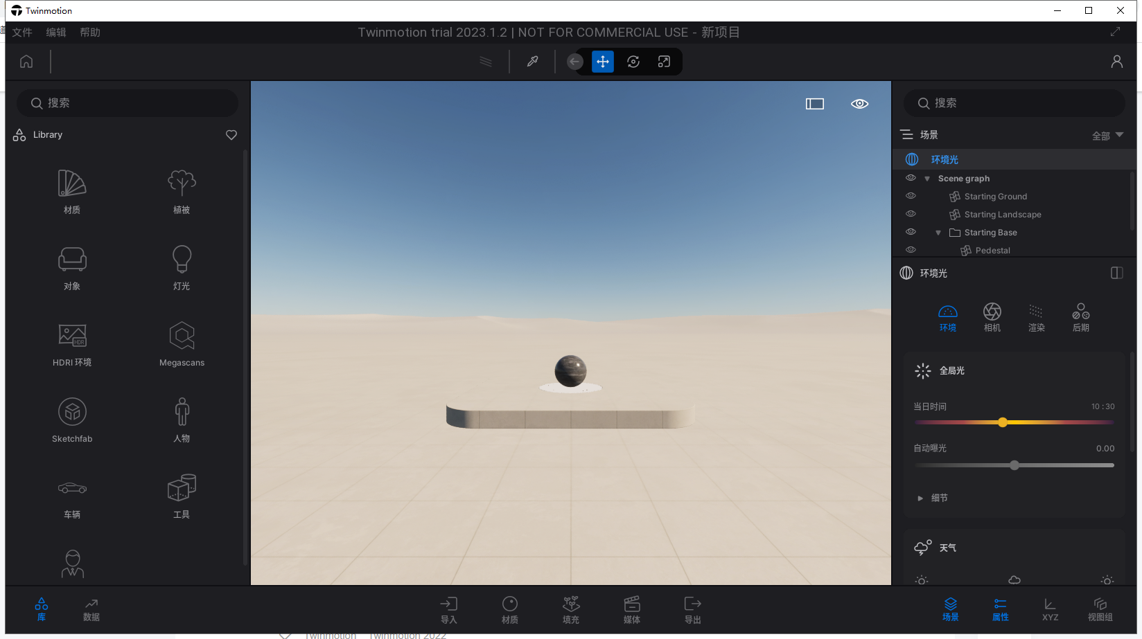This screenshot has height=639, width=1142.
Task: Select Starting Landscape in scene tree
Action: tap(1003, 215)
